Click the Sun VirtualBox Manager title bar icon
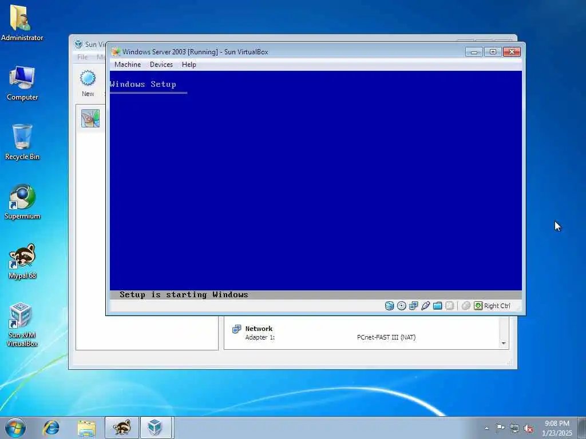Viewport: 586px width, 439px height. pos(78,44)
